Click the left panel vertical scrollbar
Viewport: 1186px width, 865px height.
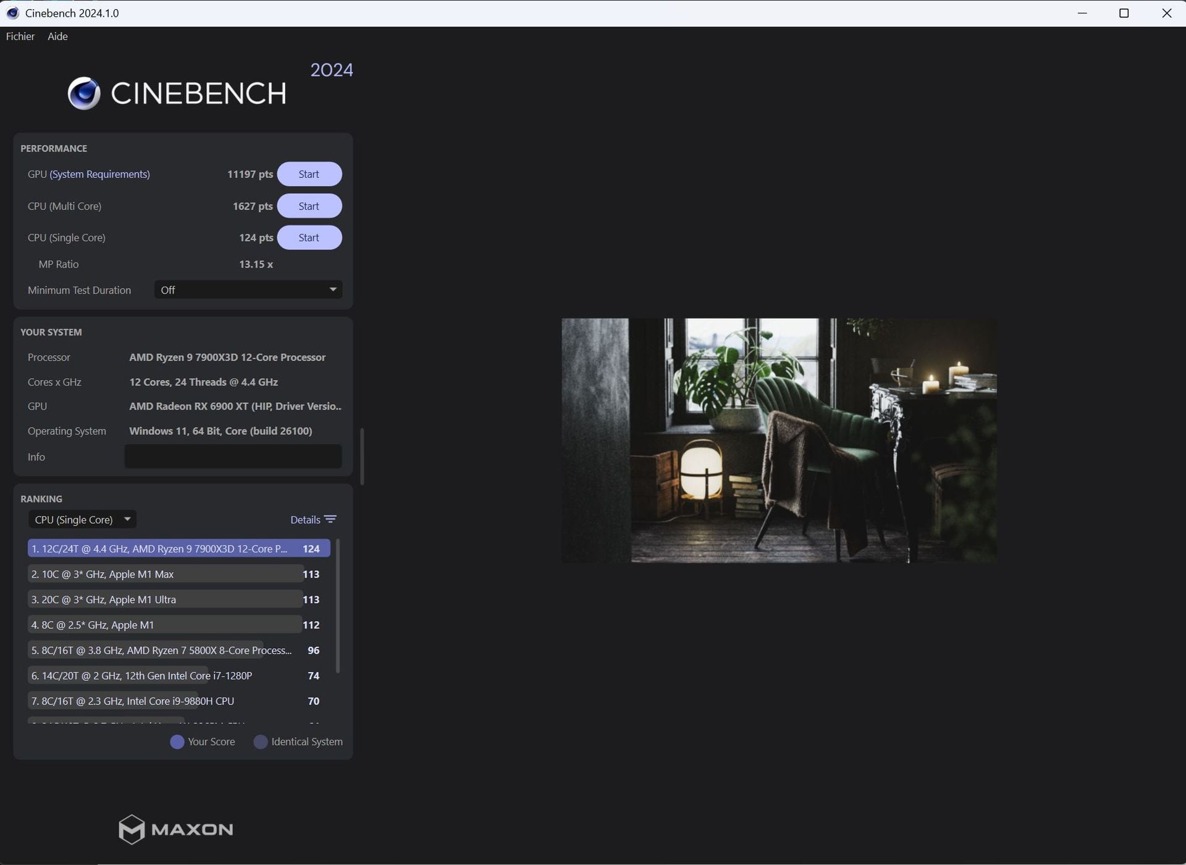[362, 456]
